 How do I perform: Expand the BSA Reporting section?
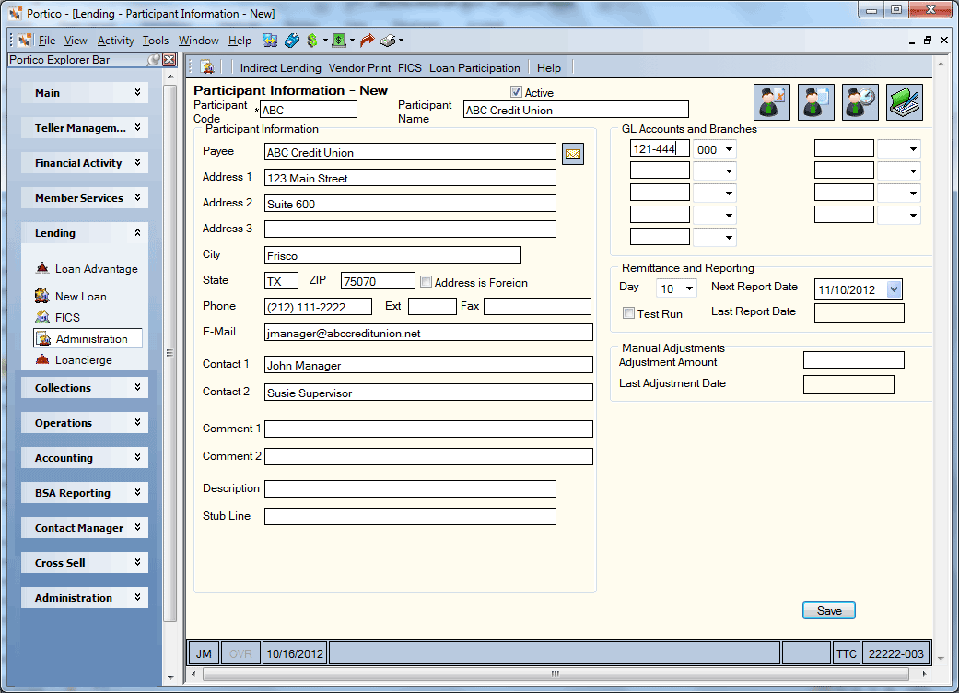[x=85, y=492]
